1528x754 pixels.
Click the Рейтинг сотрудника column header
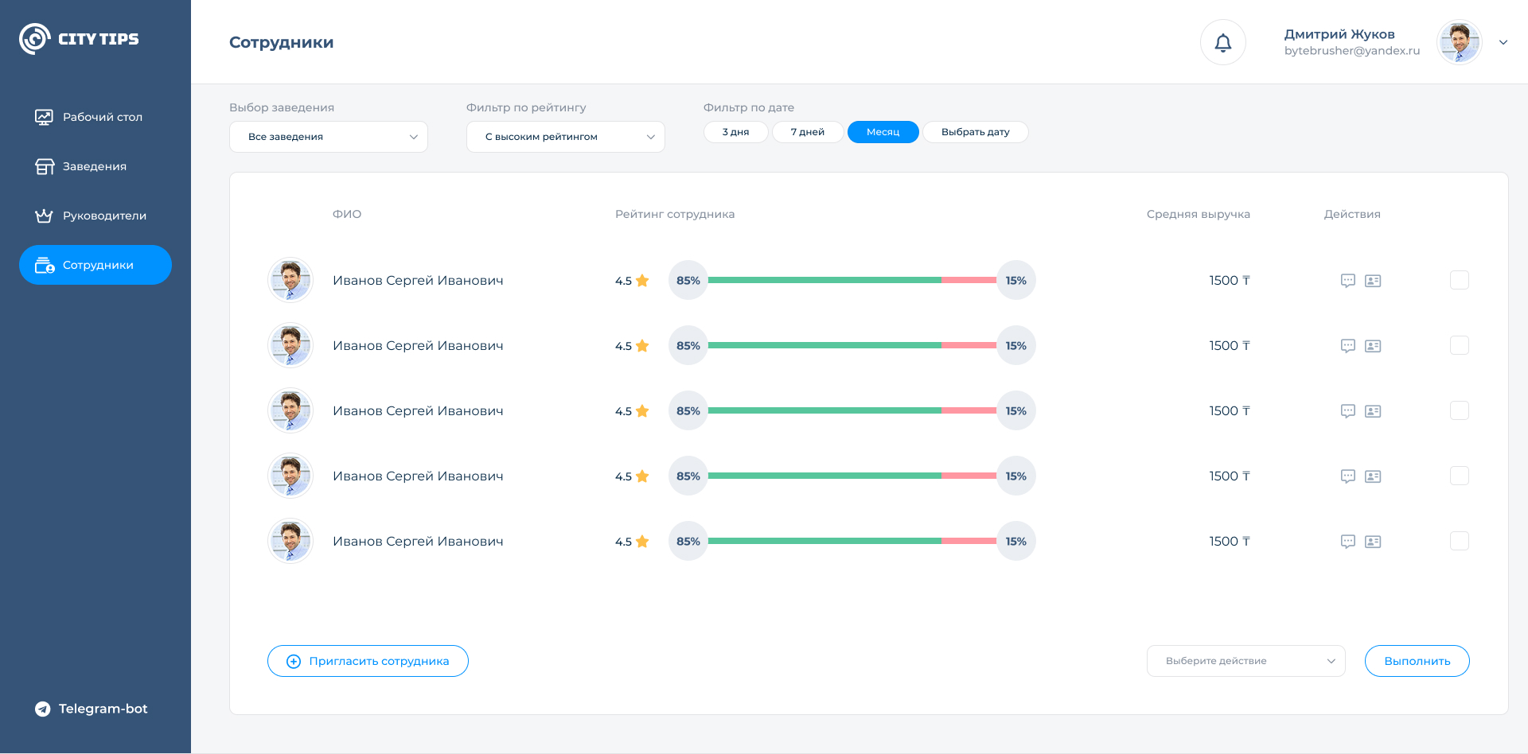675,214
